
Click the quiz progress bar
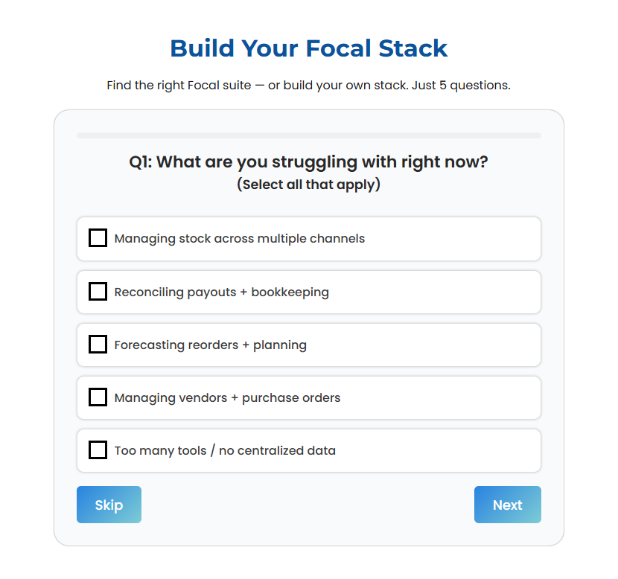click(308, 135)
